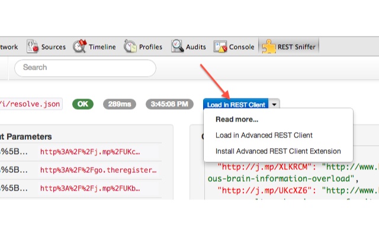Click the Audits magnifier icon
Screen dimensions: 379x236
click(x=178, y=46)
